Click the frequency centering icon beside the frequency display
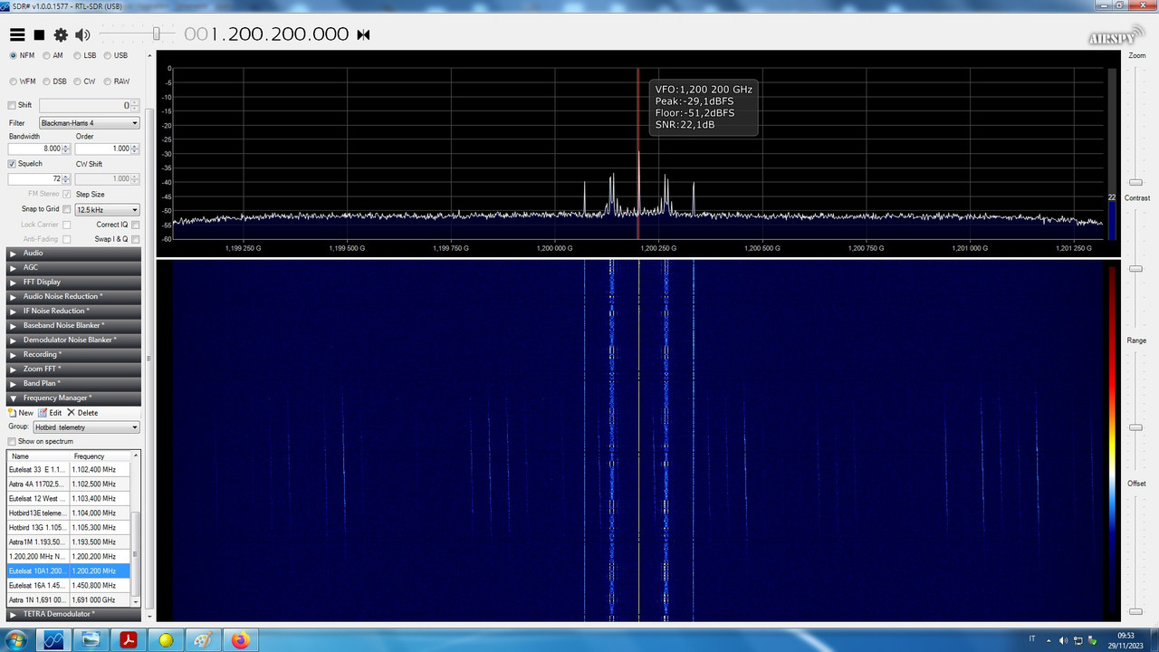The image size is (1159, 652). (x=363, y=34)
